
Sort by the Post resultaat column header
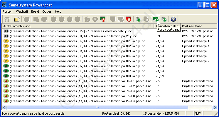[199, 26]
